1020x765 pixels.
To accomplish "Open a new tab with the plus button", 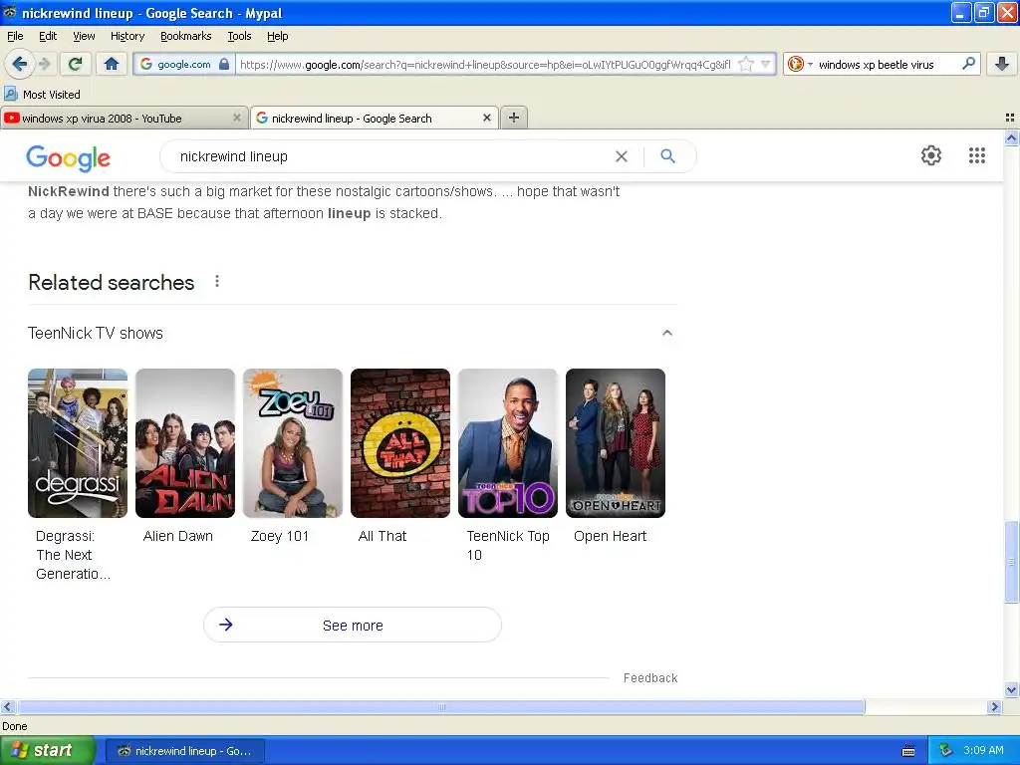I will tap(514, 118).
